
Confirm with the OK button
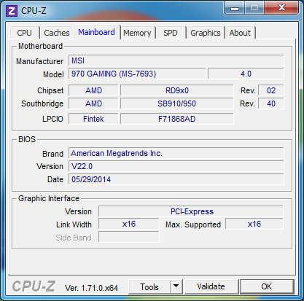pyautogui.click(x=267, y=286)
